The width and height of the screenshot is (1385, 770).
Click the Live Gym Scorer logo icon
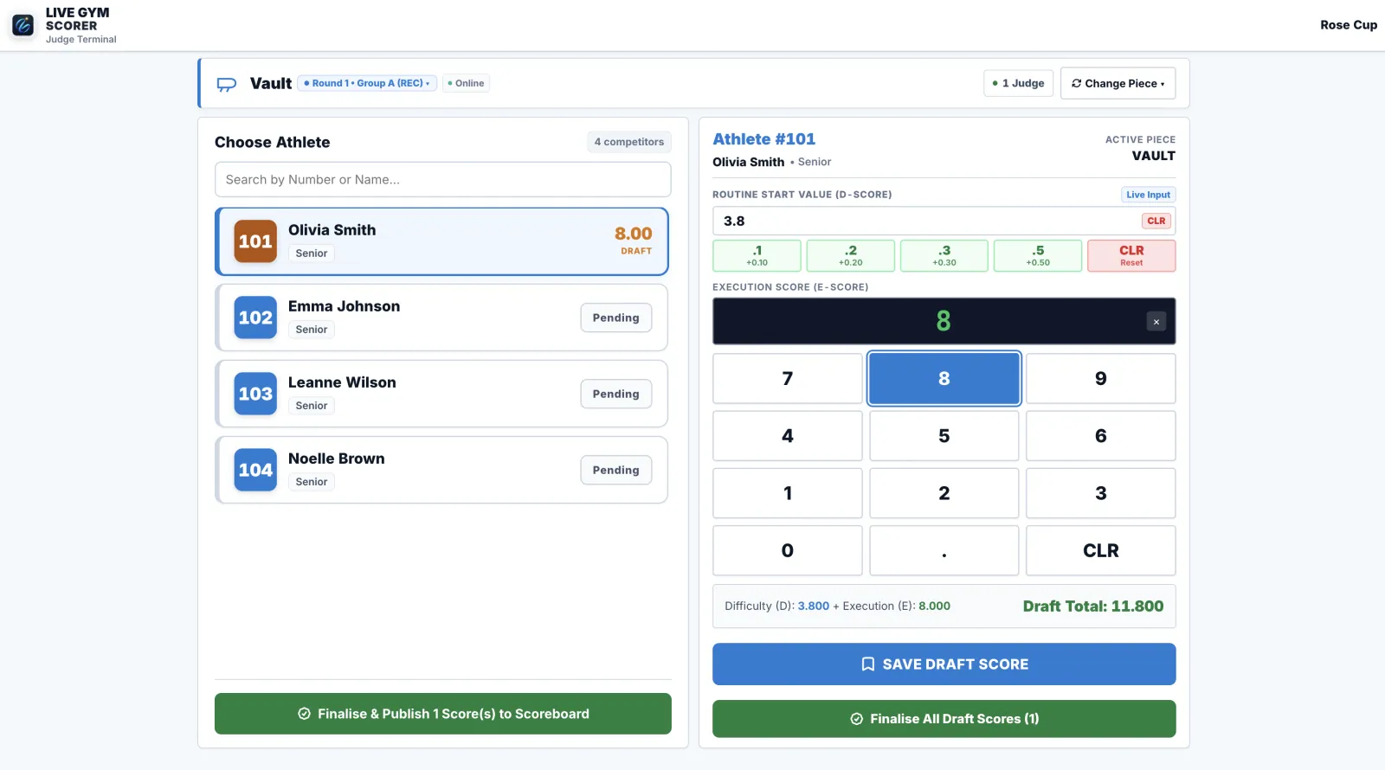click(x=23, y=25)
